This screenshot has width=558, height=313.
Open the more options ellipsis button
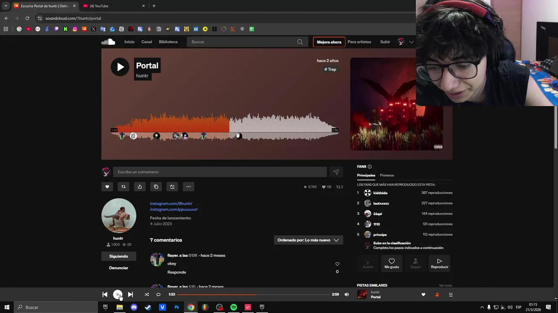coord(188,186)
